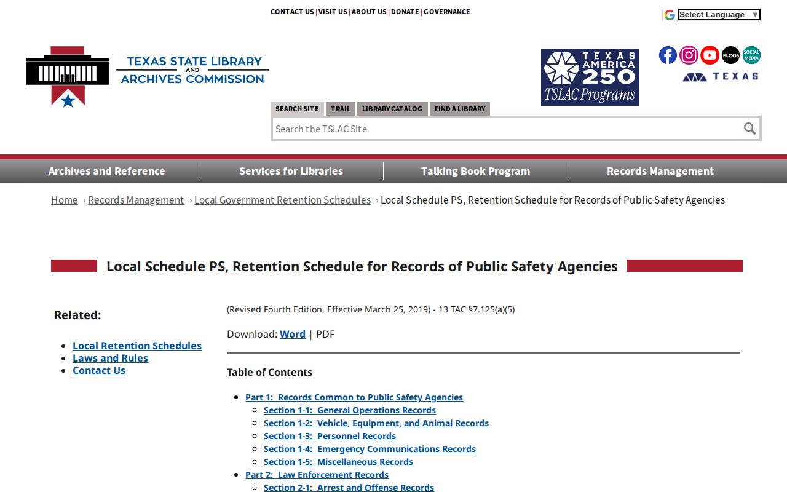Screen dimensions: 787x492
Task: Open Section 1-2: Vehicle, Equipment, and Animal Records
Action: 376,423
